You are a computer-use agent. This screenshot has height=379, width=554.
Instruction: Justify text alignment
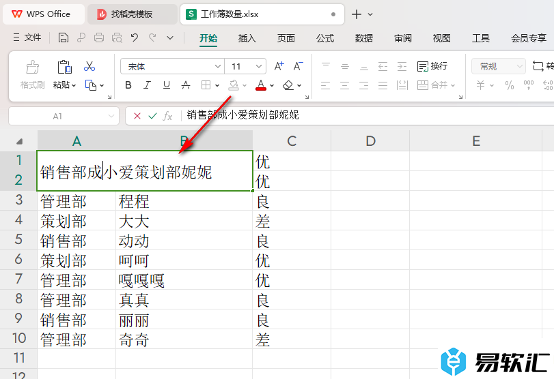tap(383, 85)
